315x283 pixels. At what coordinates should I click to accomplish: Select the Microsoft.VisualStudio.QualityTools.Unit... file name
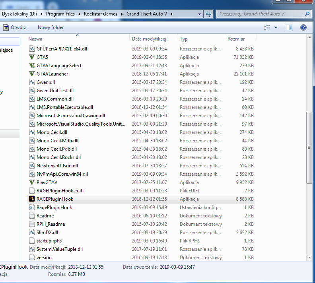[x=81, y=124]
